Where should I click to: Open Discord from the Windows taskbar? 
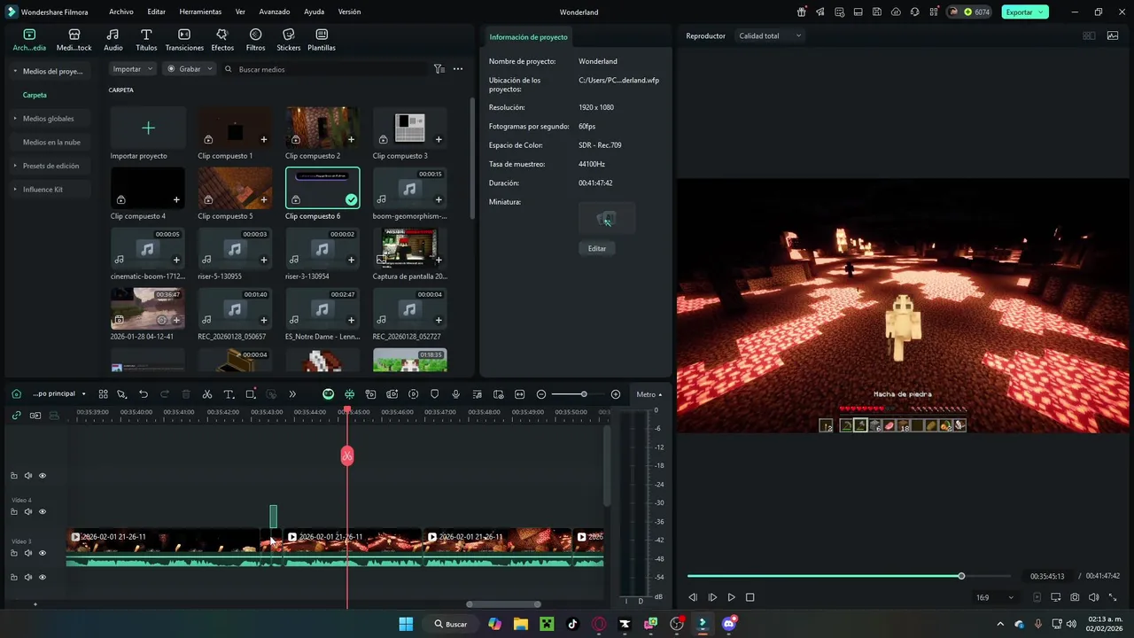click(729, 624)
